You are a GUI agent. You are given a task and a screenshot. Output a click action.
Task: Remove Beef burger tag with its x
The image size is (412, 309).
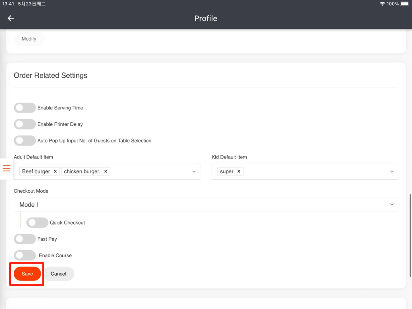tap(55, 171)
